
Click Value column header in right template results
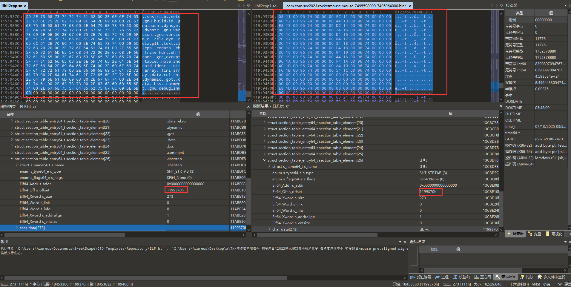click(x=450, y=114)
